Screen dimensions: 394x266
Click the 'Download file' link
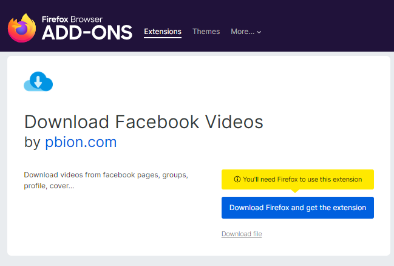pos(242,234)
